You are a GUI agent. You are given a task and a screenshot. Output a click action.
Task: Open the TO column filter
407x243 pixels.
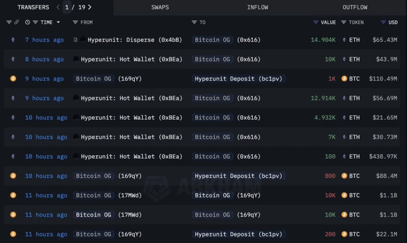194,22
